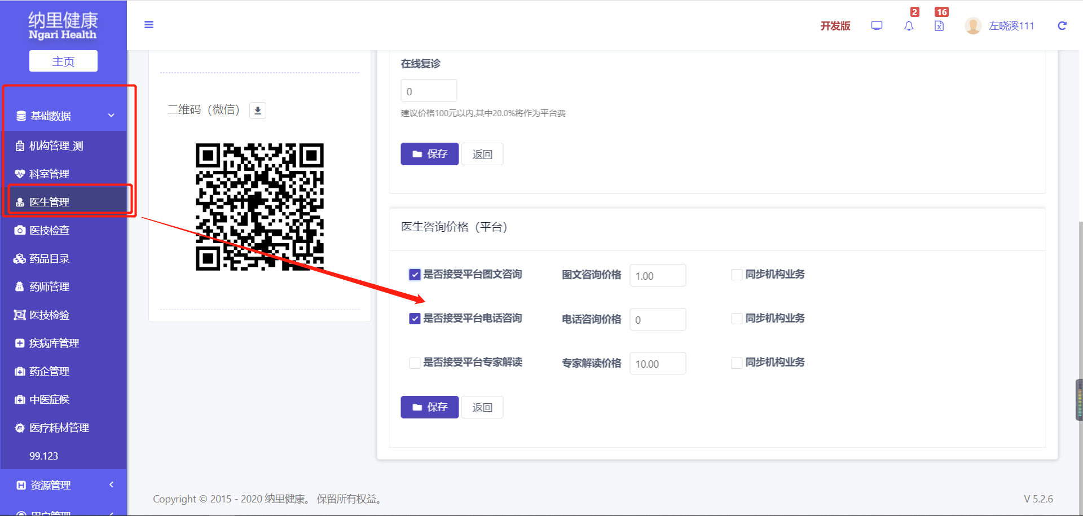Check 同步机构业务 for 图文咨询价格
The image size is (1083, 516).
click(x=737, y=275)
